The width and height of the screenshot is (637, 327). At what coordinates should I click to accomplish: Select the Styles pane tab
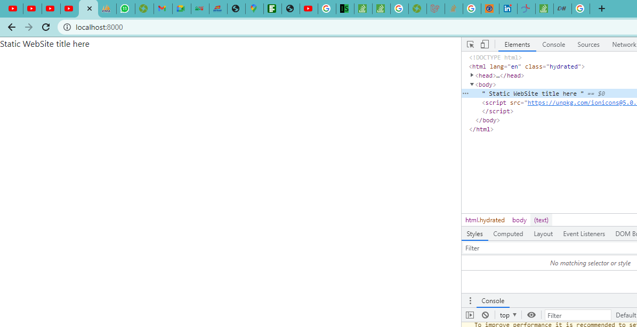point(474,234)
